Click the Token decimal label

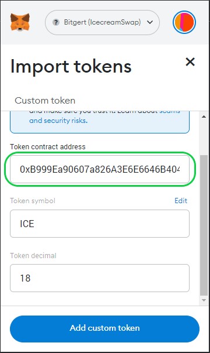(33, 255)
